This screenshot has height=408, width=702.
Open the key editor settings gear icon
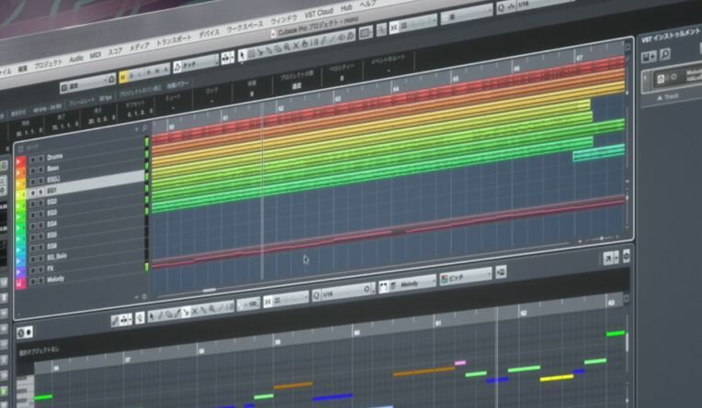(x=626, y=256)
